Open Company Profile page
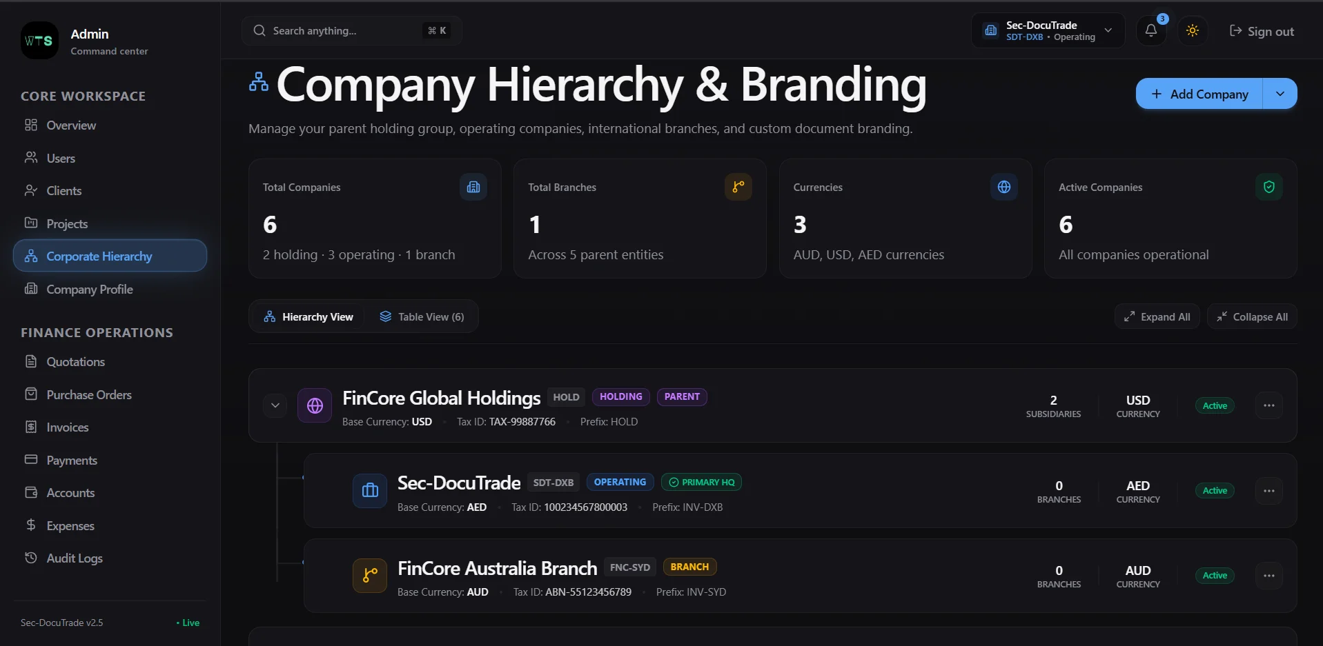The image size is (1323, 646). pyautogui.click(x=110, y=289)
